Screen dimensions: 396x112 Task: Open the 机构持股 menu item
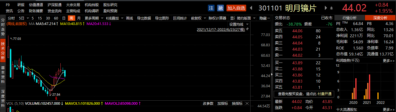(x=91, y=5)
